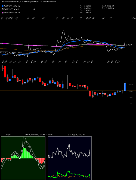Click the Pre V 0.079 M text
136x180 pixels.
108,8
